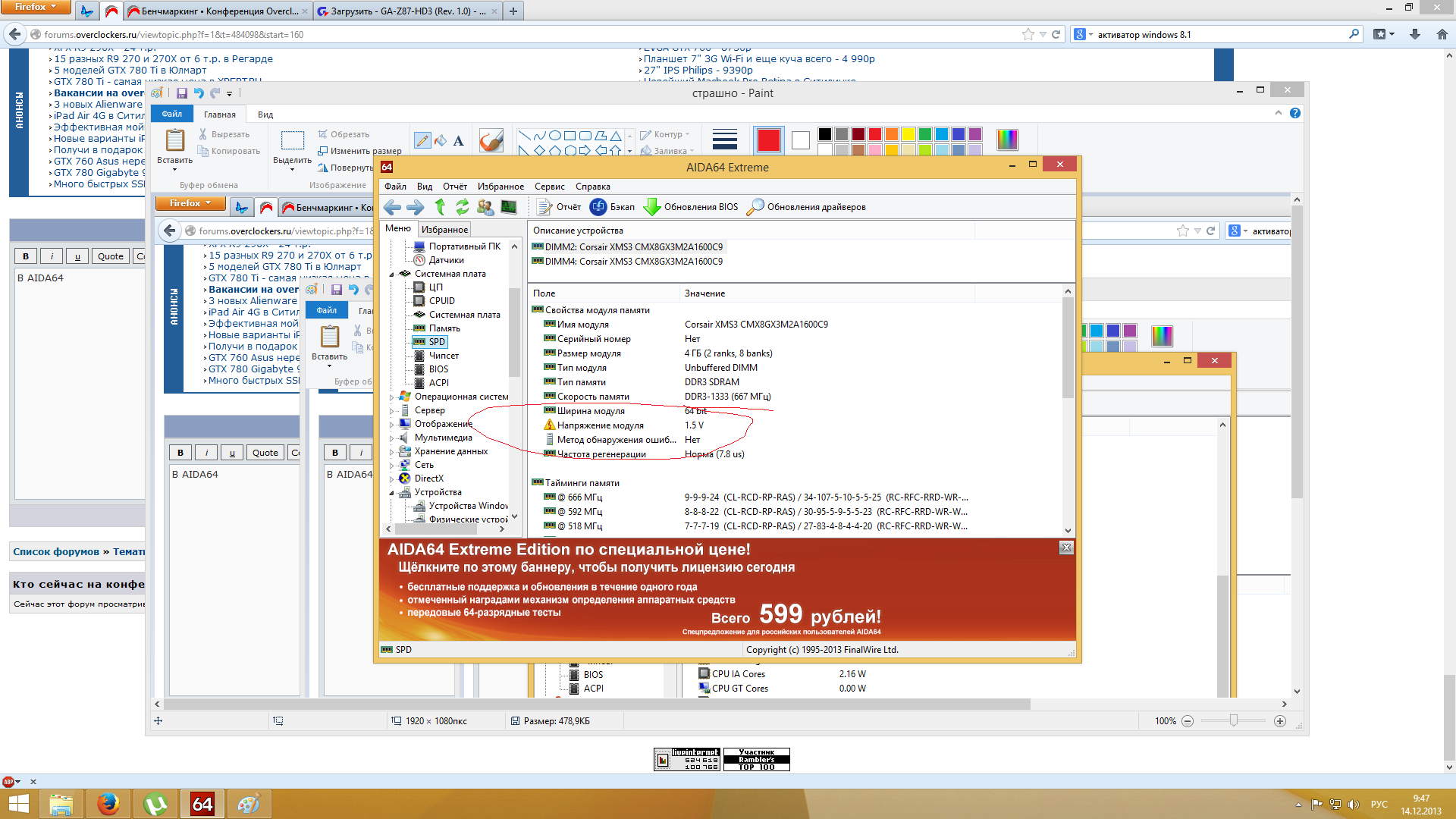Switch to the Избранное tab
The width and height of the screenshot is (1456, 819).
[444, 229]
